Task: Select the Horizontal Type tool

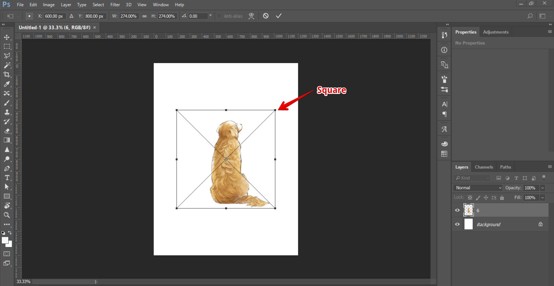Action: 7,178
